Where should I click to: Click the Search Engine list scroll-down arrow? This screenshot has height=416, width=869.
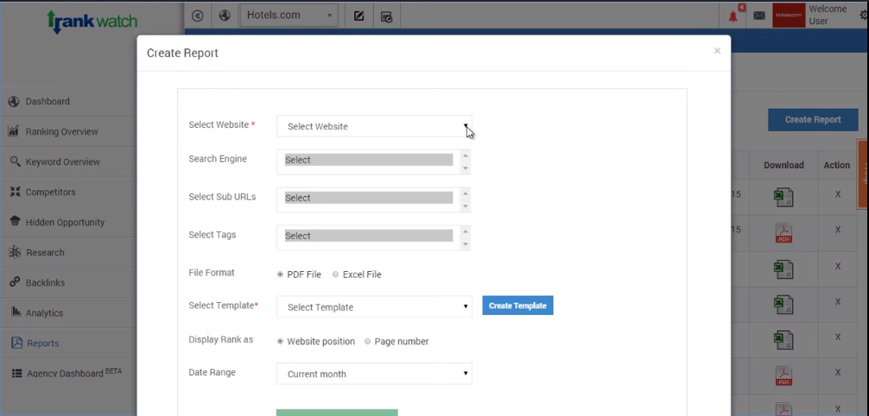466,168
